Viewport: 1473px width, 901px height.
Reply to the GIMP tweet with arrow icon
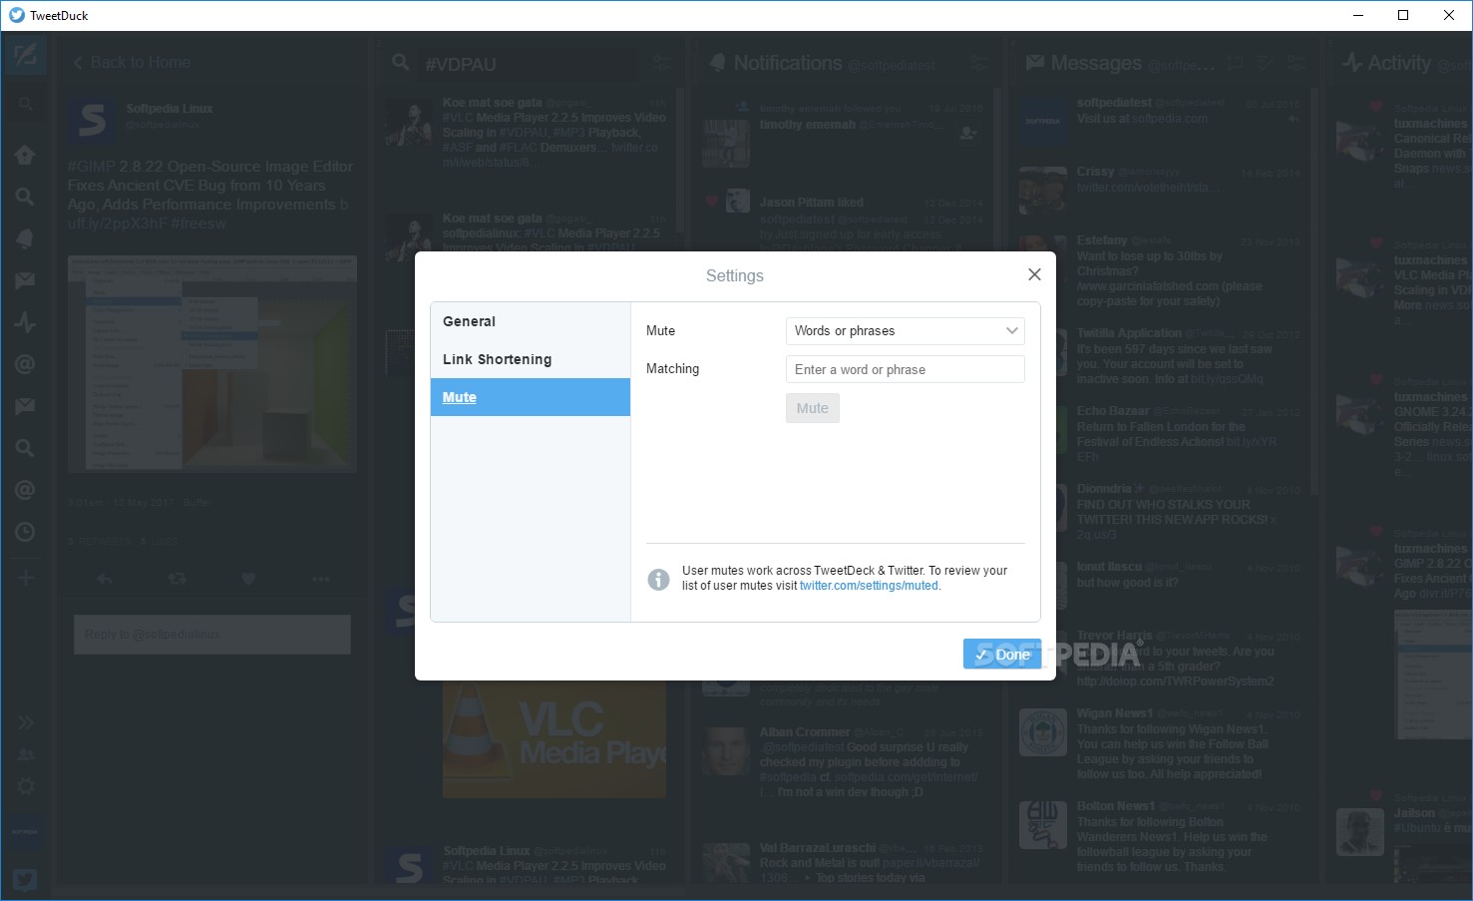click(104, 579)
